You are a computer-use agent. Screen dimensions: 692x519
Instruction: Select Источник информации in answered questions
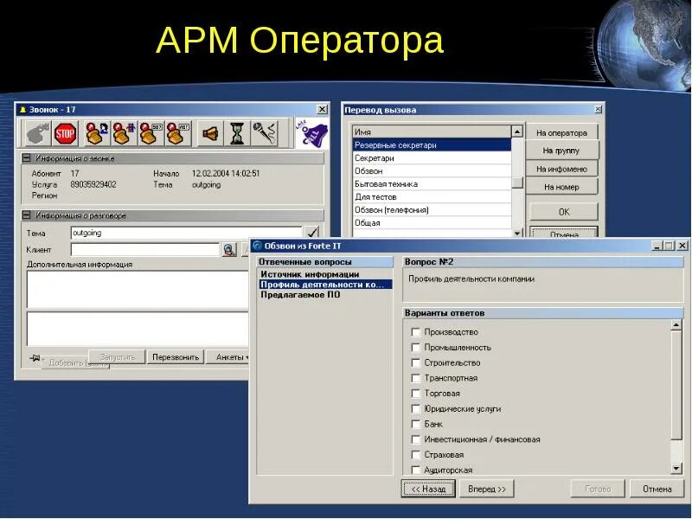coord(310,274)
